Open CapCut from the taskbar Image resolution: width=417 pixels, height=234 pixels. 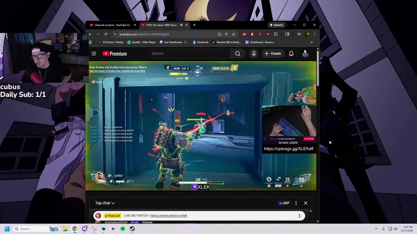tap(113, 229)
